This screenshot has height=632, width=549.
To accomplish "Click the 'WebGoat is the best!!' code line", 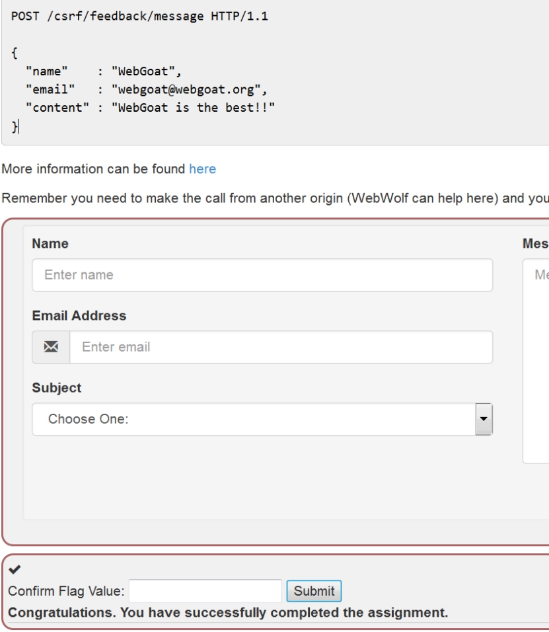I will [150, 108].
